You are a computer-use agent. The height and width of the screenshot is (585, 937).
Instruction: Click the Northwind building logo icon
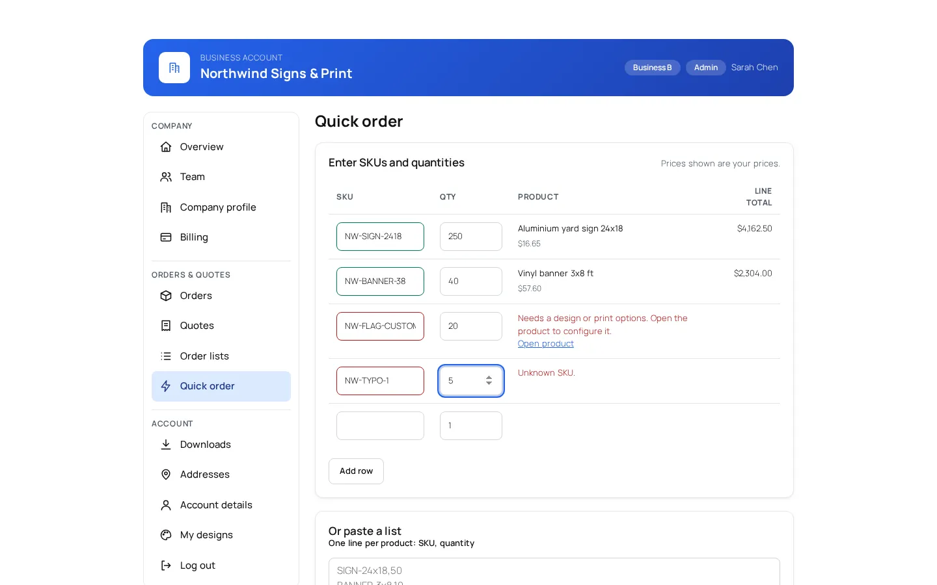tap(174, 68)
